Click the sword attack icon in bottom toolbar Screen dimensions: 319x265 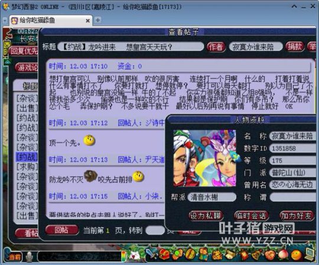[151, 254]
